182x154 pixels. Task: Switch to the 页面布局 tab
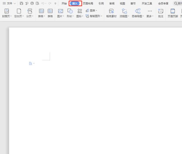(88, 4)
